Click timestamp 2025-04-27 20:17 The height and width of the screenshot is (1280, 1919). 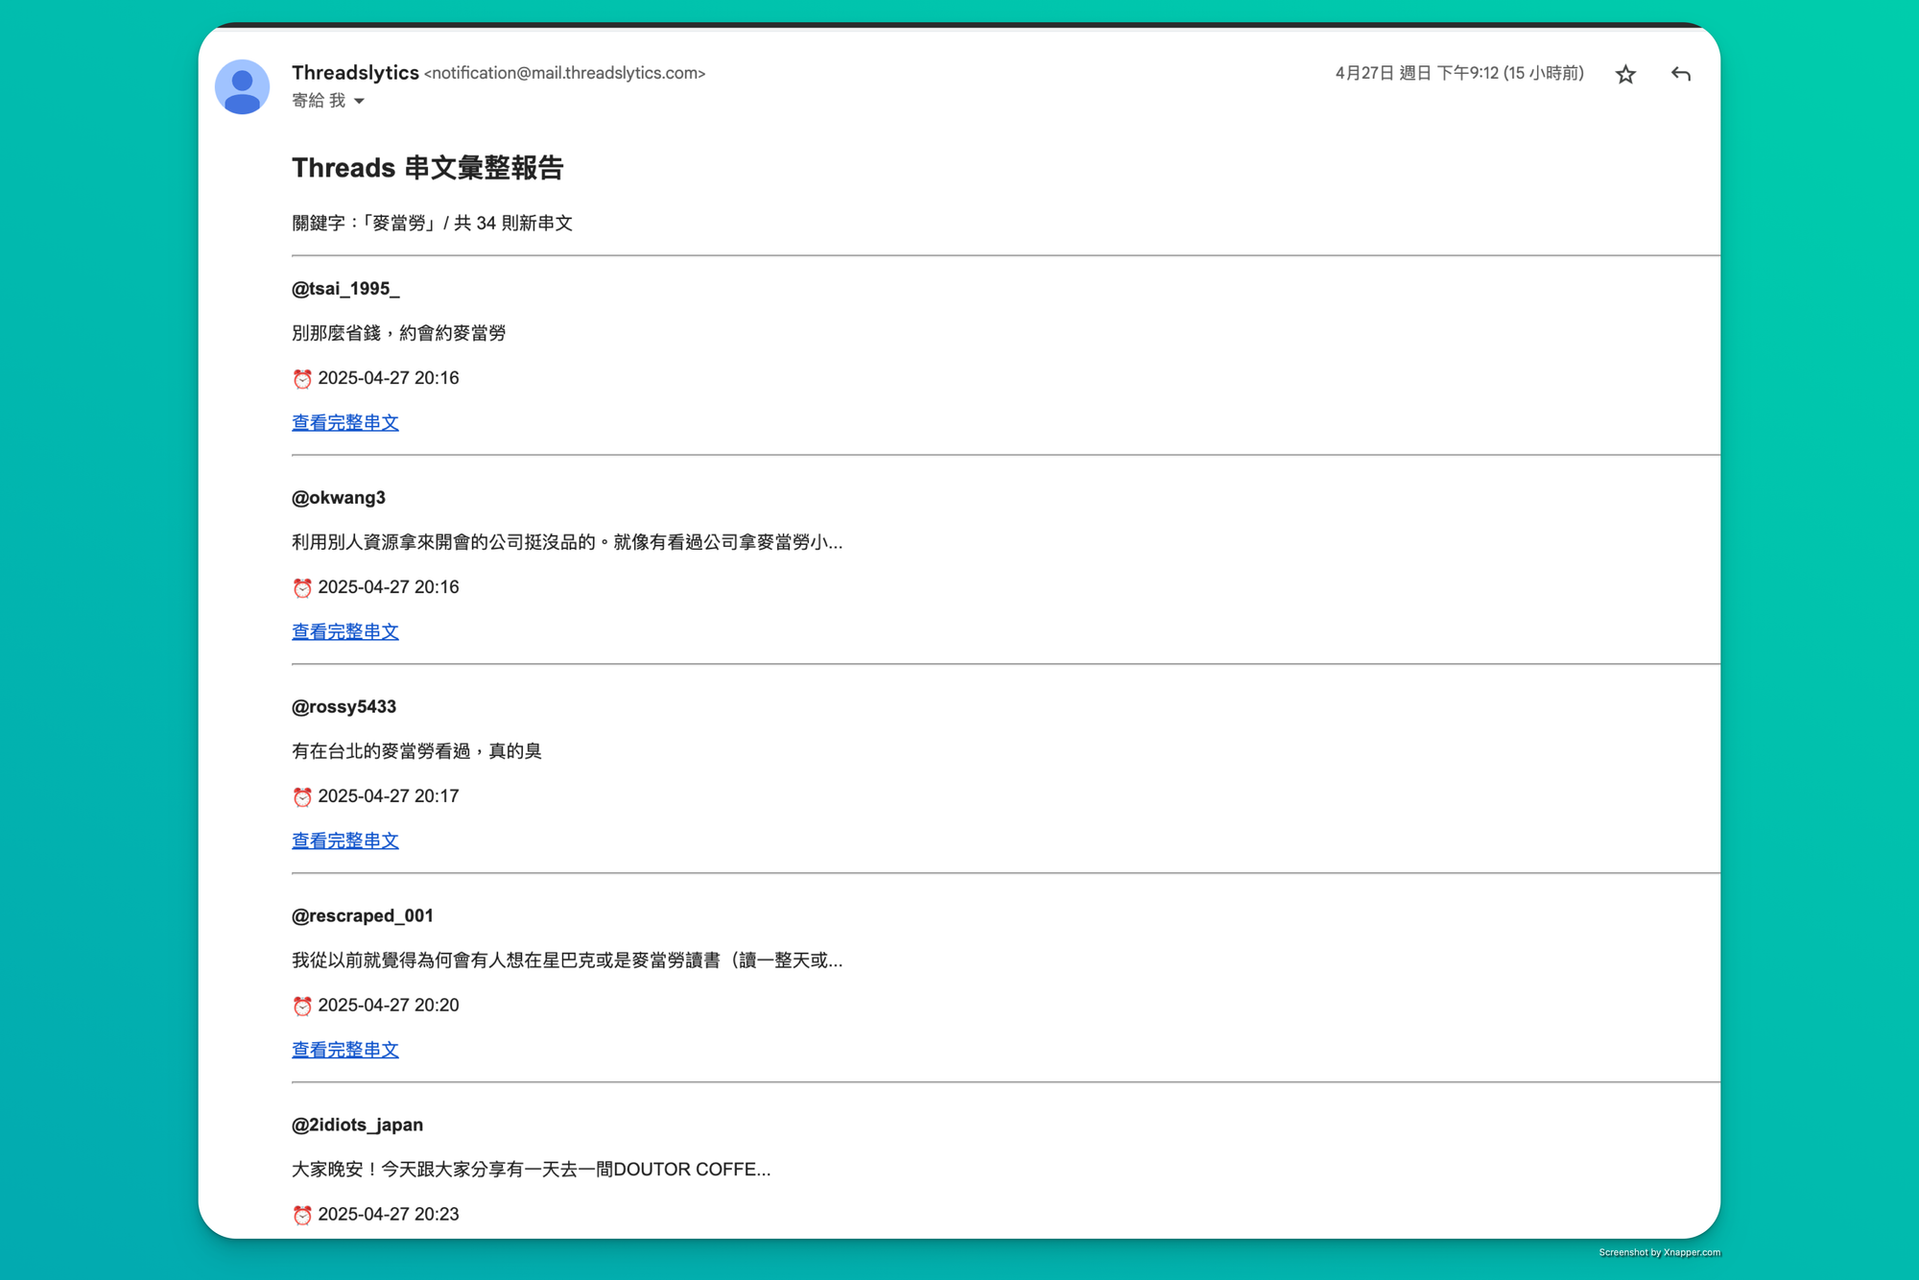point(389,796)
